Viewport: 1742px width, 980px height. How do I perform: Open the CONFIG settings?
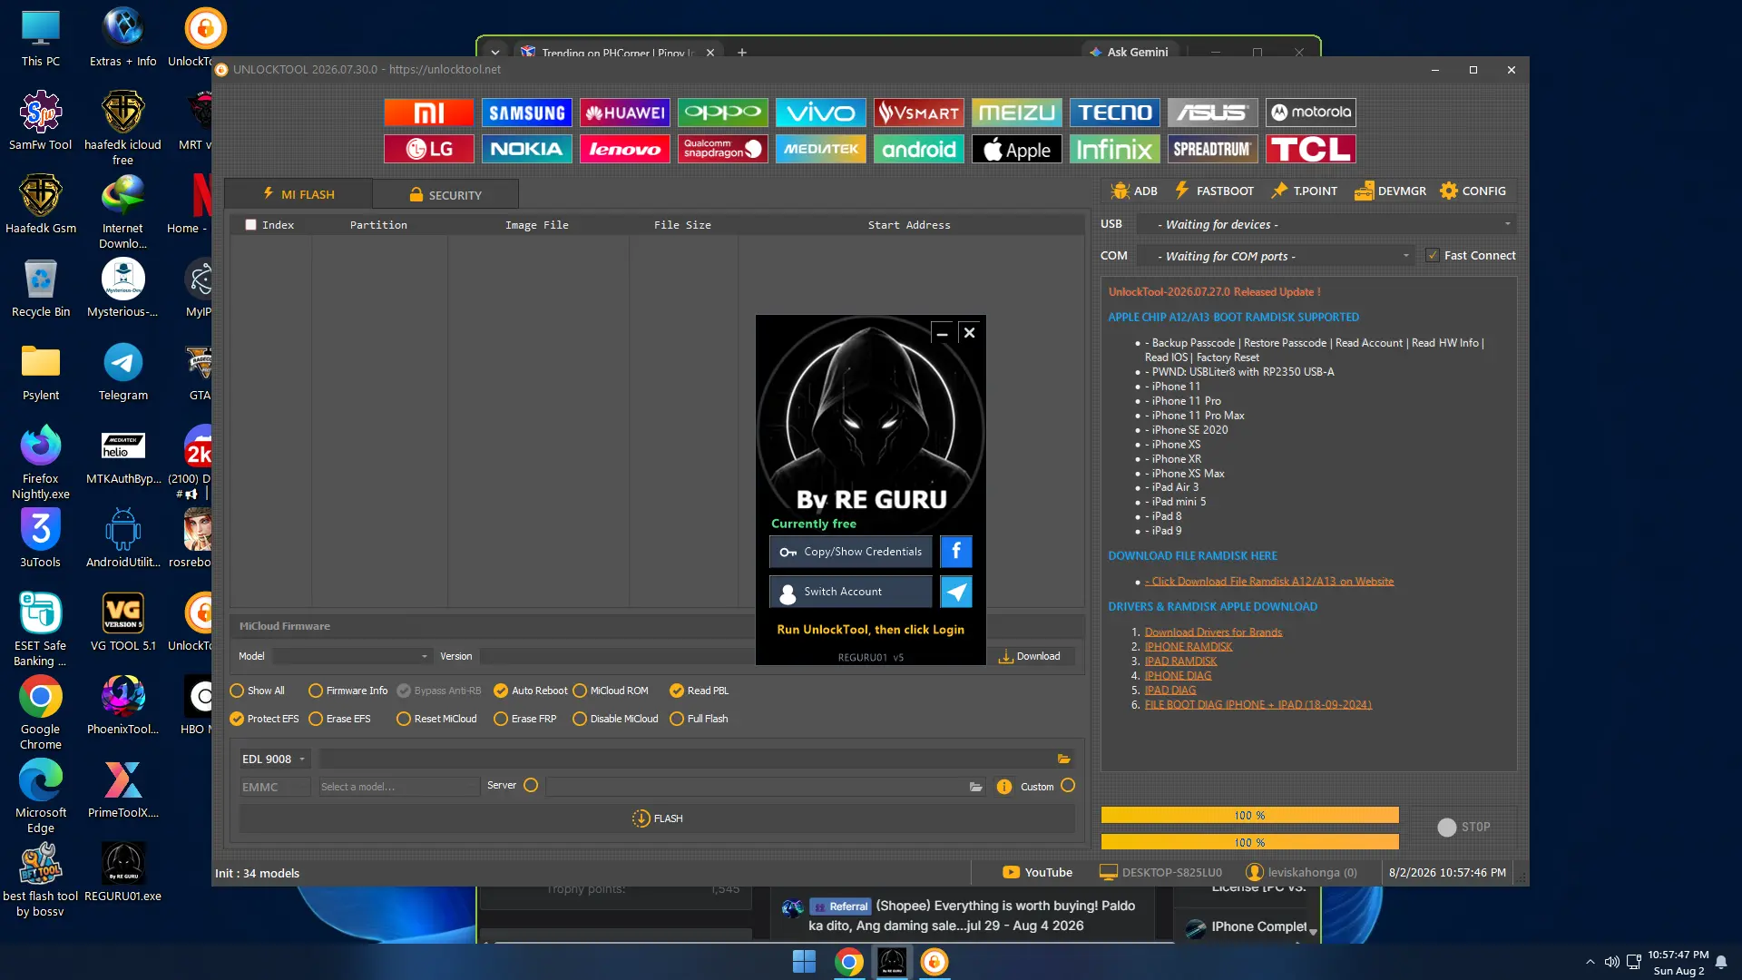(x=1473, y=191)
